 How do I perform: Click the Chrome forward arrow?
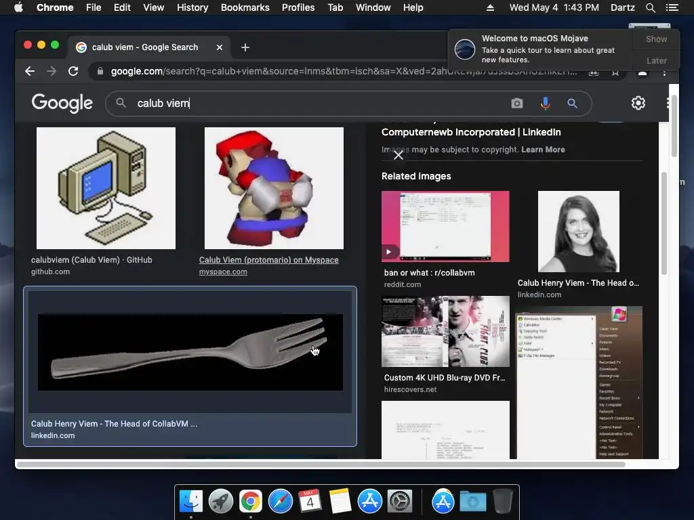[x=52, y=71]
